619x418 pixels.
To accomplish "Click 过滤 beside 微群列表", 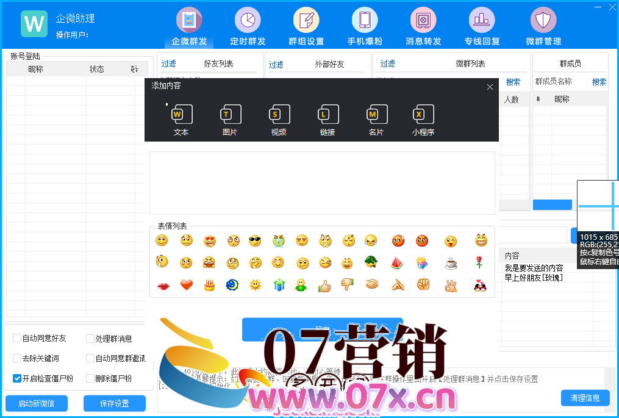I will pos(388,63).
